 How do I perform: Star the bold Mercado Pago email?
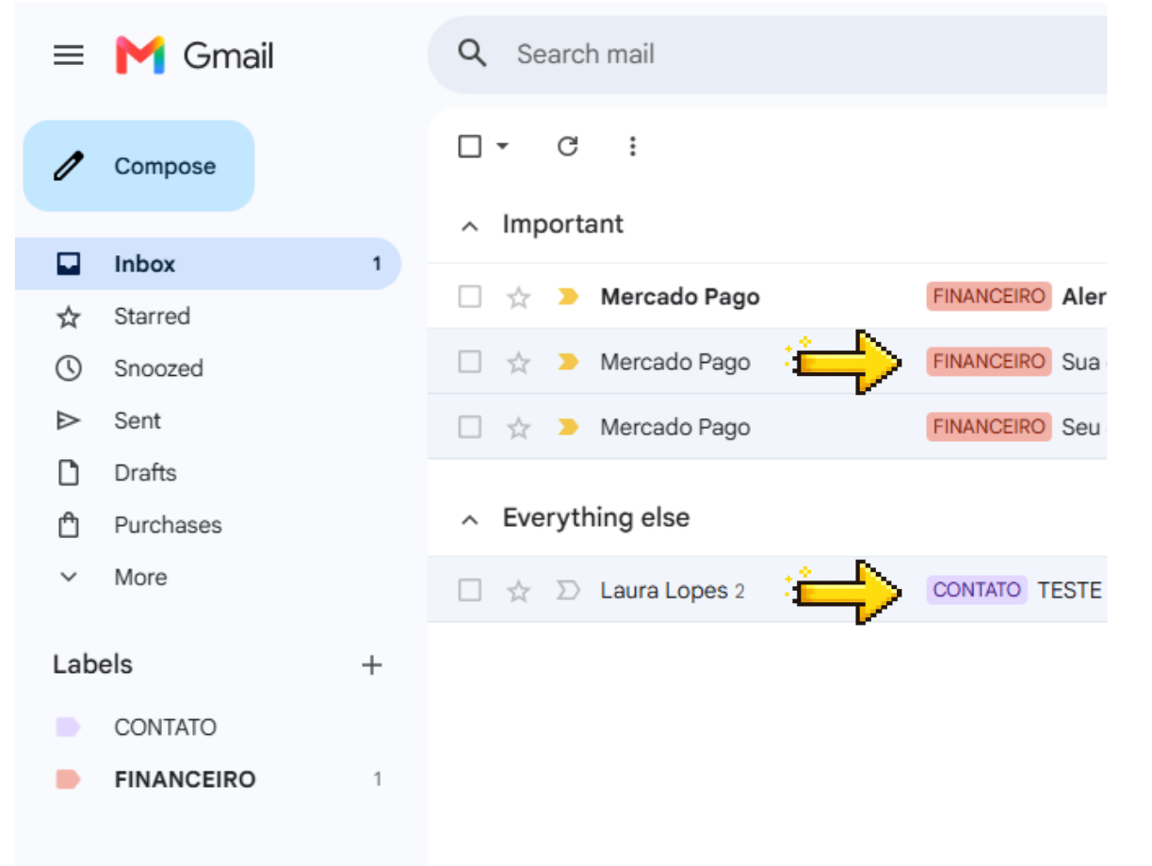(519, 298)
